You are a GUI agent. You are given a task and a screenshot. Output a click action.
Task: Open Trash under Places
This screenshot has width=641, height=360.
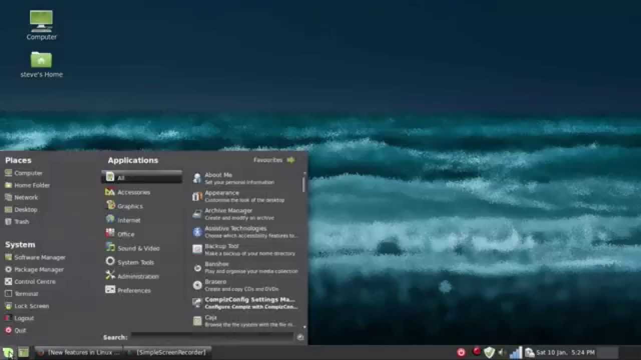[x=17, y=221]
